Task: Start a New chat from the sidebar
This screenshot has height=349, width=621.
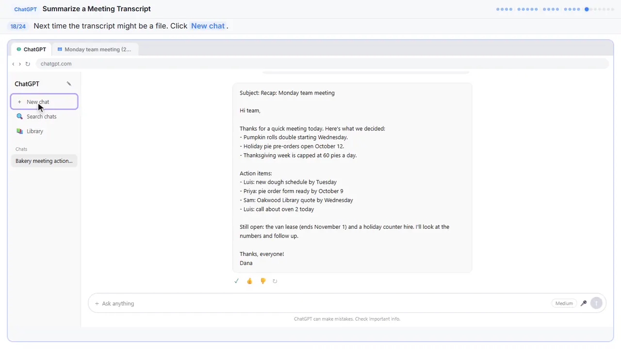Action: click(44, 102)
